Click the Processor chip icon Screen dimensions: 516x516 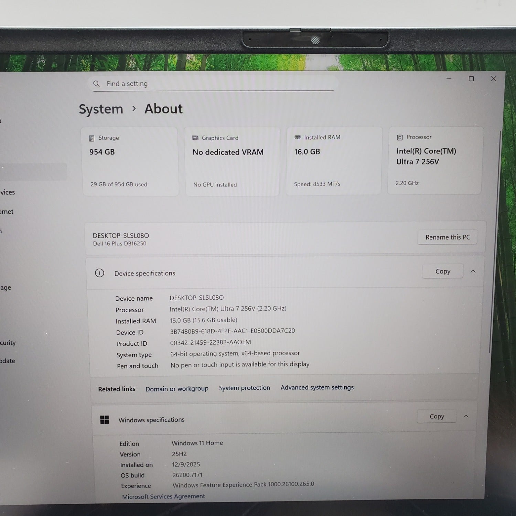400,137
